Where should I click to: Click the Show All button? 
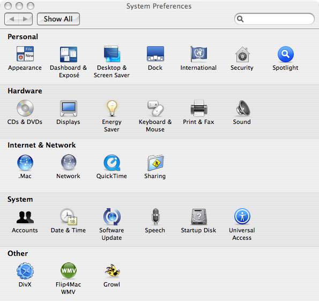click(x=58, y=19)
